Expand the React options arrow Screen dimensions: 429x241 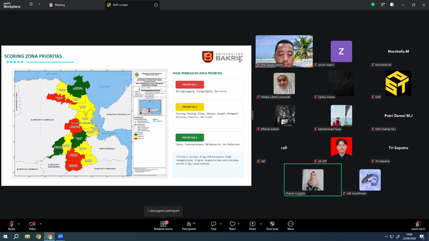click(x=239, y=224)
